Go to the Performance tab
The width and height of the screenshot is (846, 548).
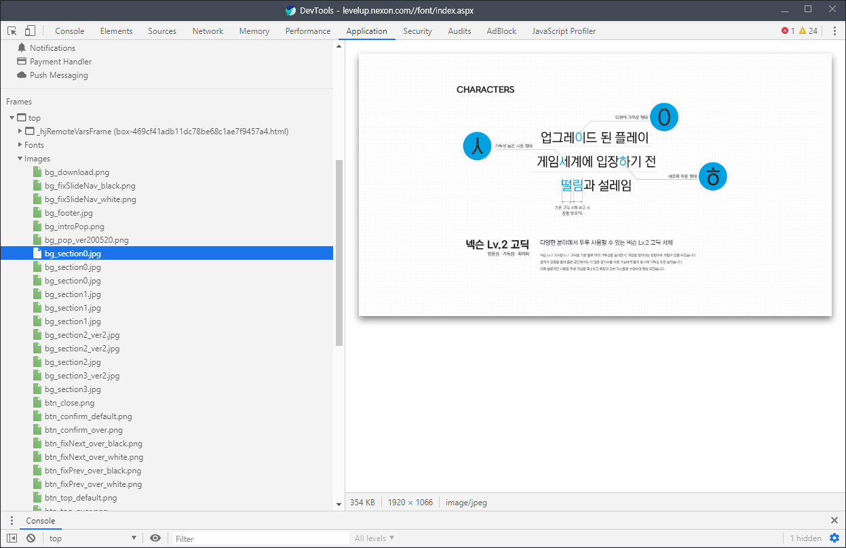click(x=308, y=31)
